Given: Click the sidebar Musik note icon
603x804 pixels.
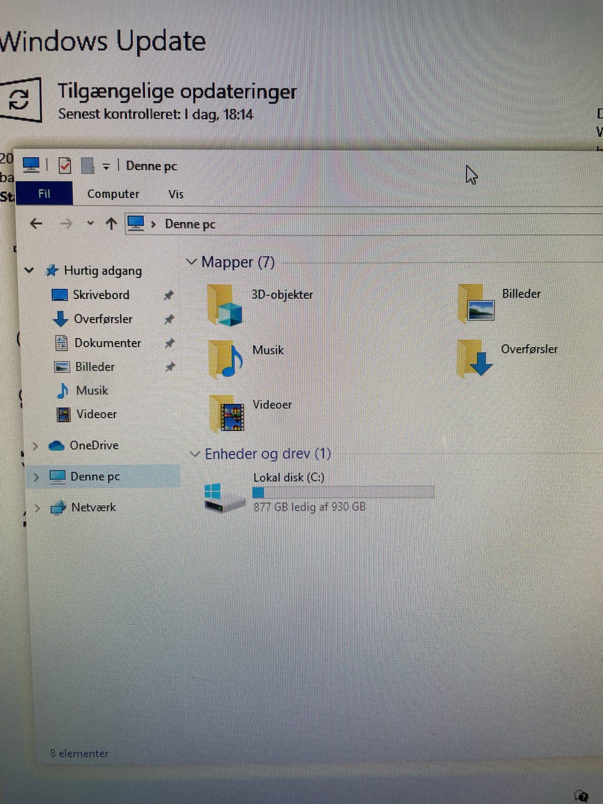Looking at the screenshot, I should click(x=63, y=391).
